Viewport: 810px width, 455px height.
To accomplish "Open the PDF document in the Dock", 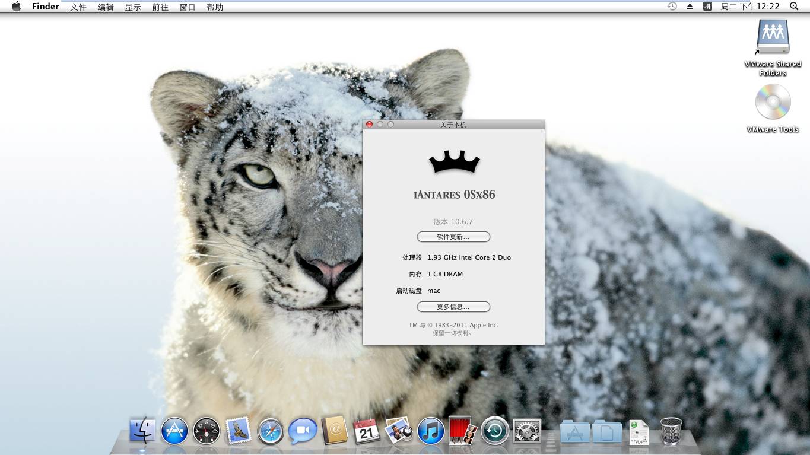I will click(x=639, y=432).
